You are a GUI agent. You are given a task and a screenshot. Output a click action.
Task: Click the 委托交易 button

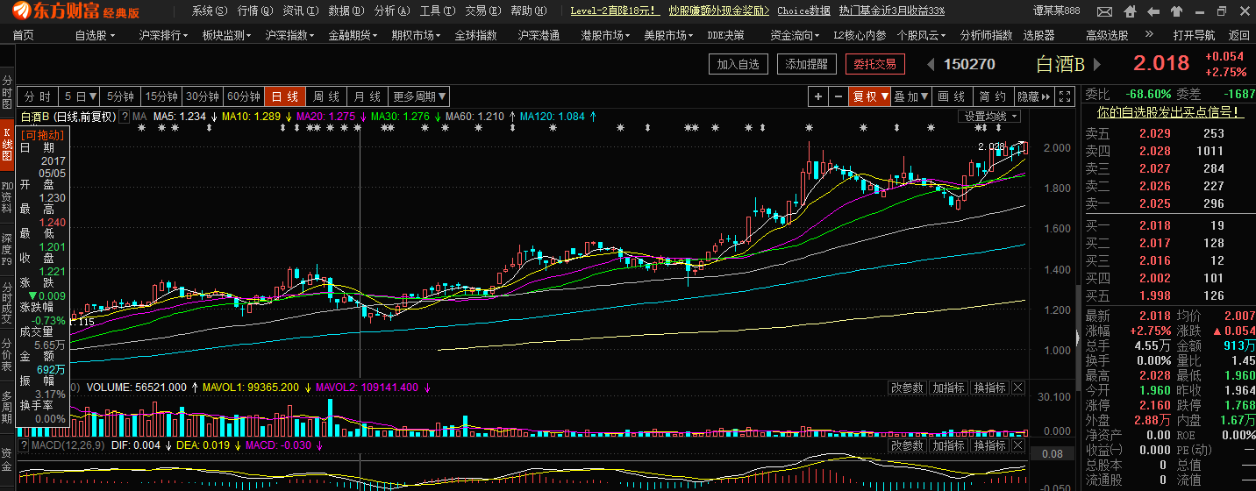click(x=874, y=64)
